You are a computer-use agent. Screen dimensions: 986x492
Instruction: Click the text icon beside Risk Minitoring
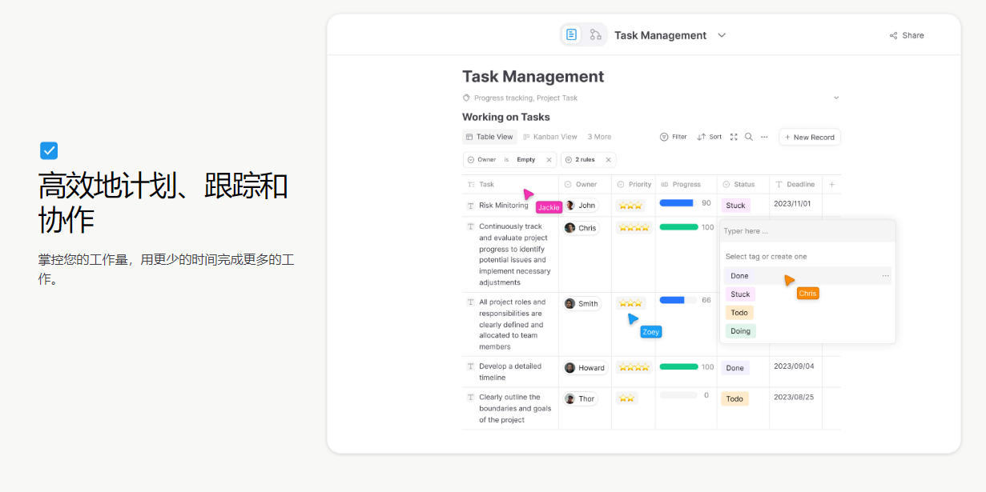click(x=471, y=206)
